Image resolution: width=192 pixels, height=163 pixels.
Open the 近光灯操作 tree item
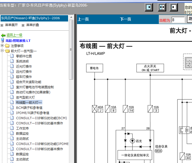pyautogui.click(x=24, y=66)
